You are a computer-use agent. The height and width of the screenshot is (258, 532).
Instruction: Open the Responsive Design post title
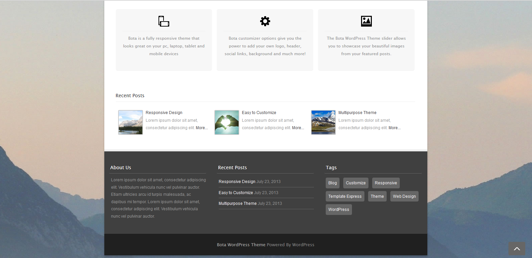click(164, 113)
